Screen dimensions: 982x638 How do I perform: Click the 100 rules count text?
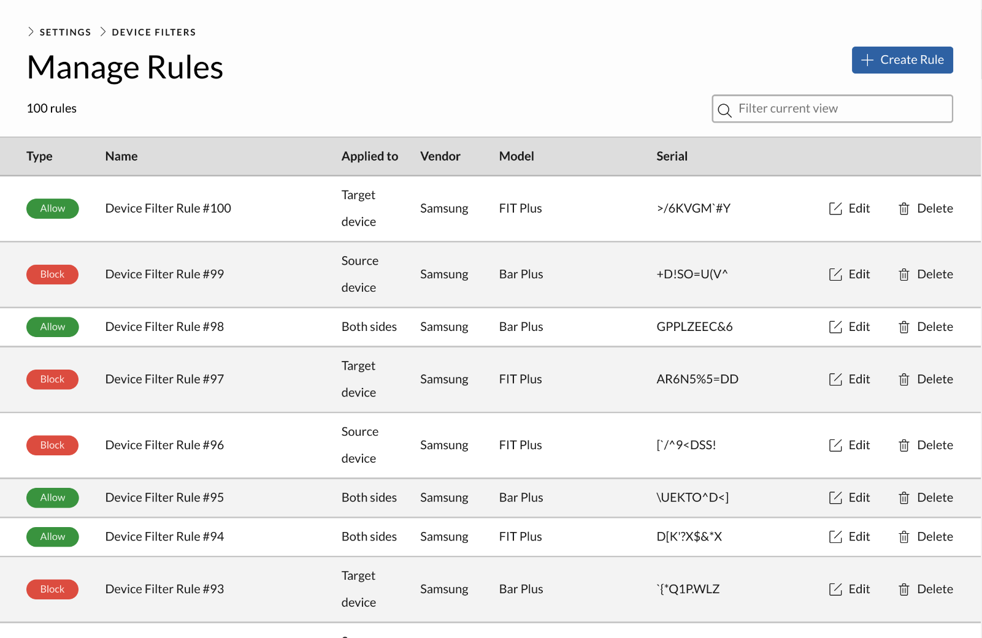coord(52,108)
